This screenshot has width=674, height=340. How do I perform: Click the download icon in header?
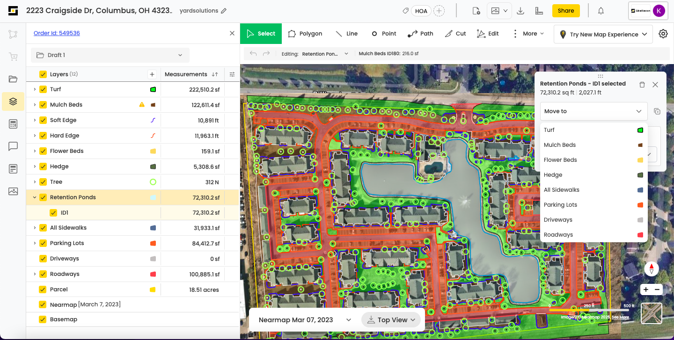click(x=520, y=11)
